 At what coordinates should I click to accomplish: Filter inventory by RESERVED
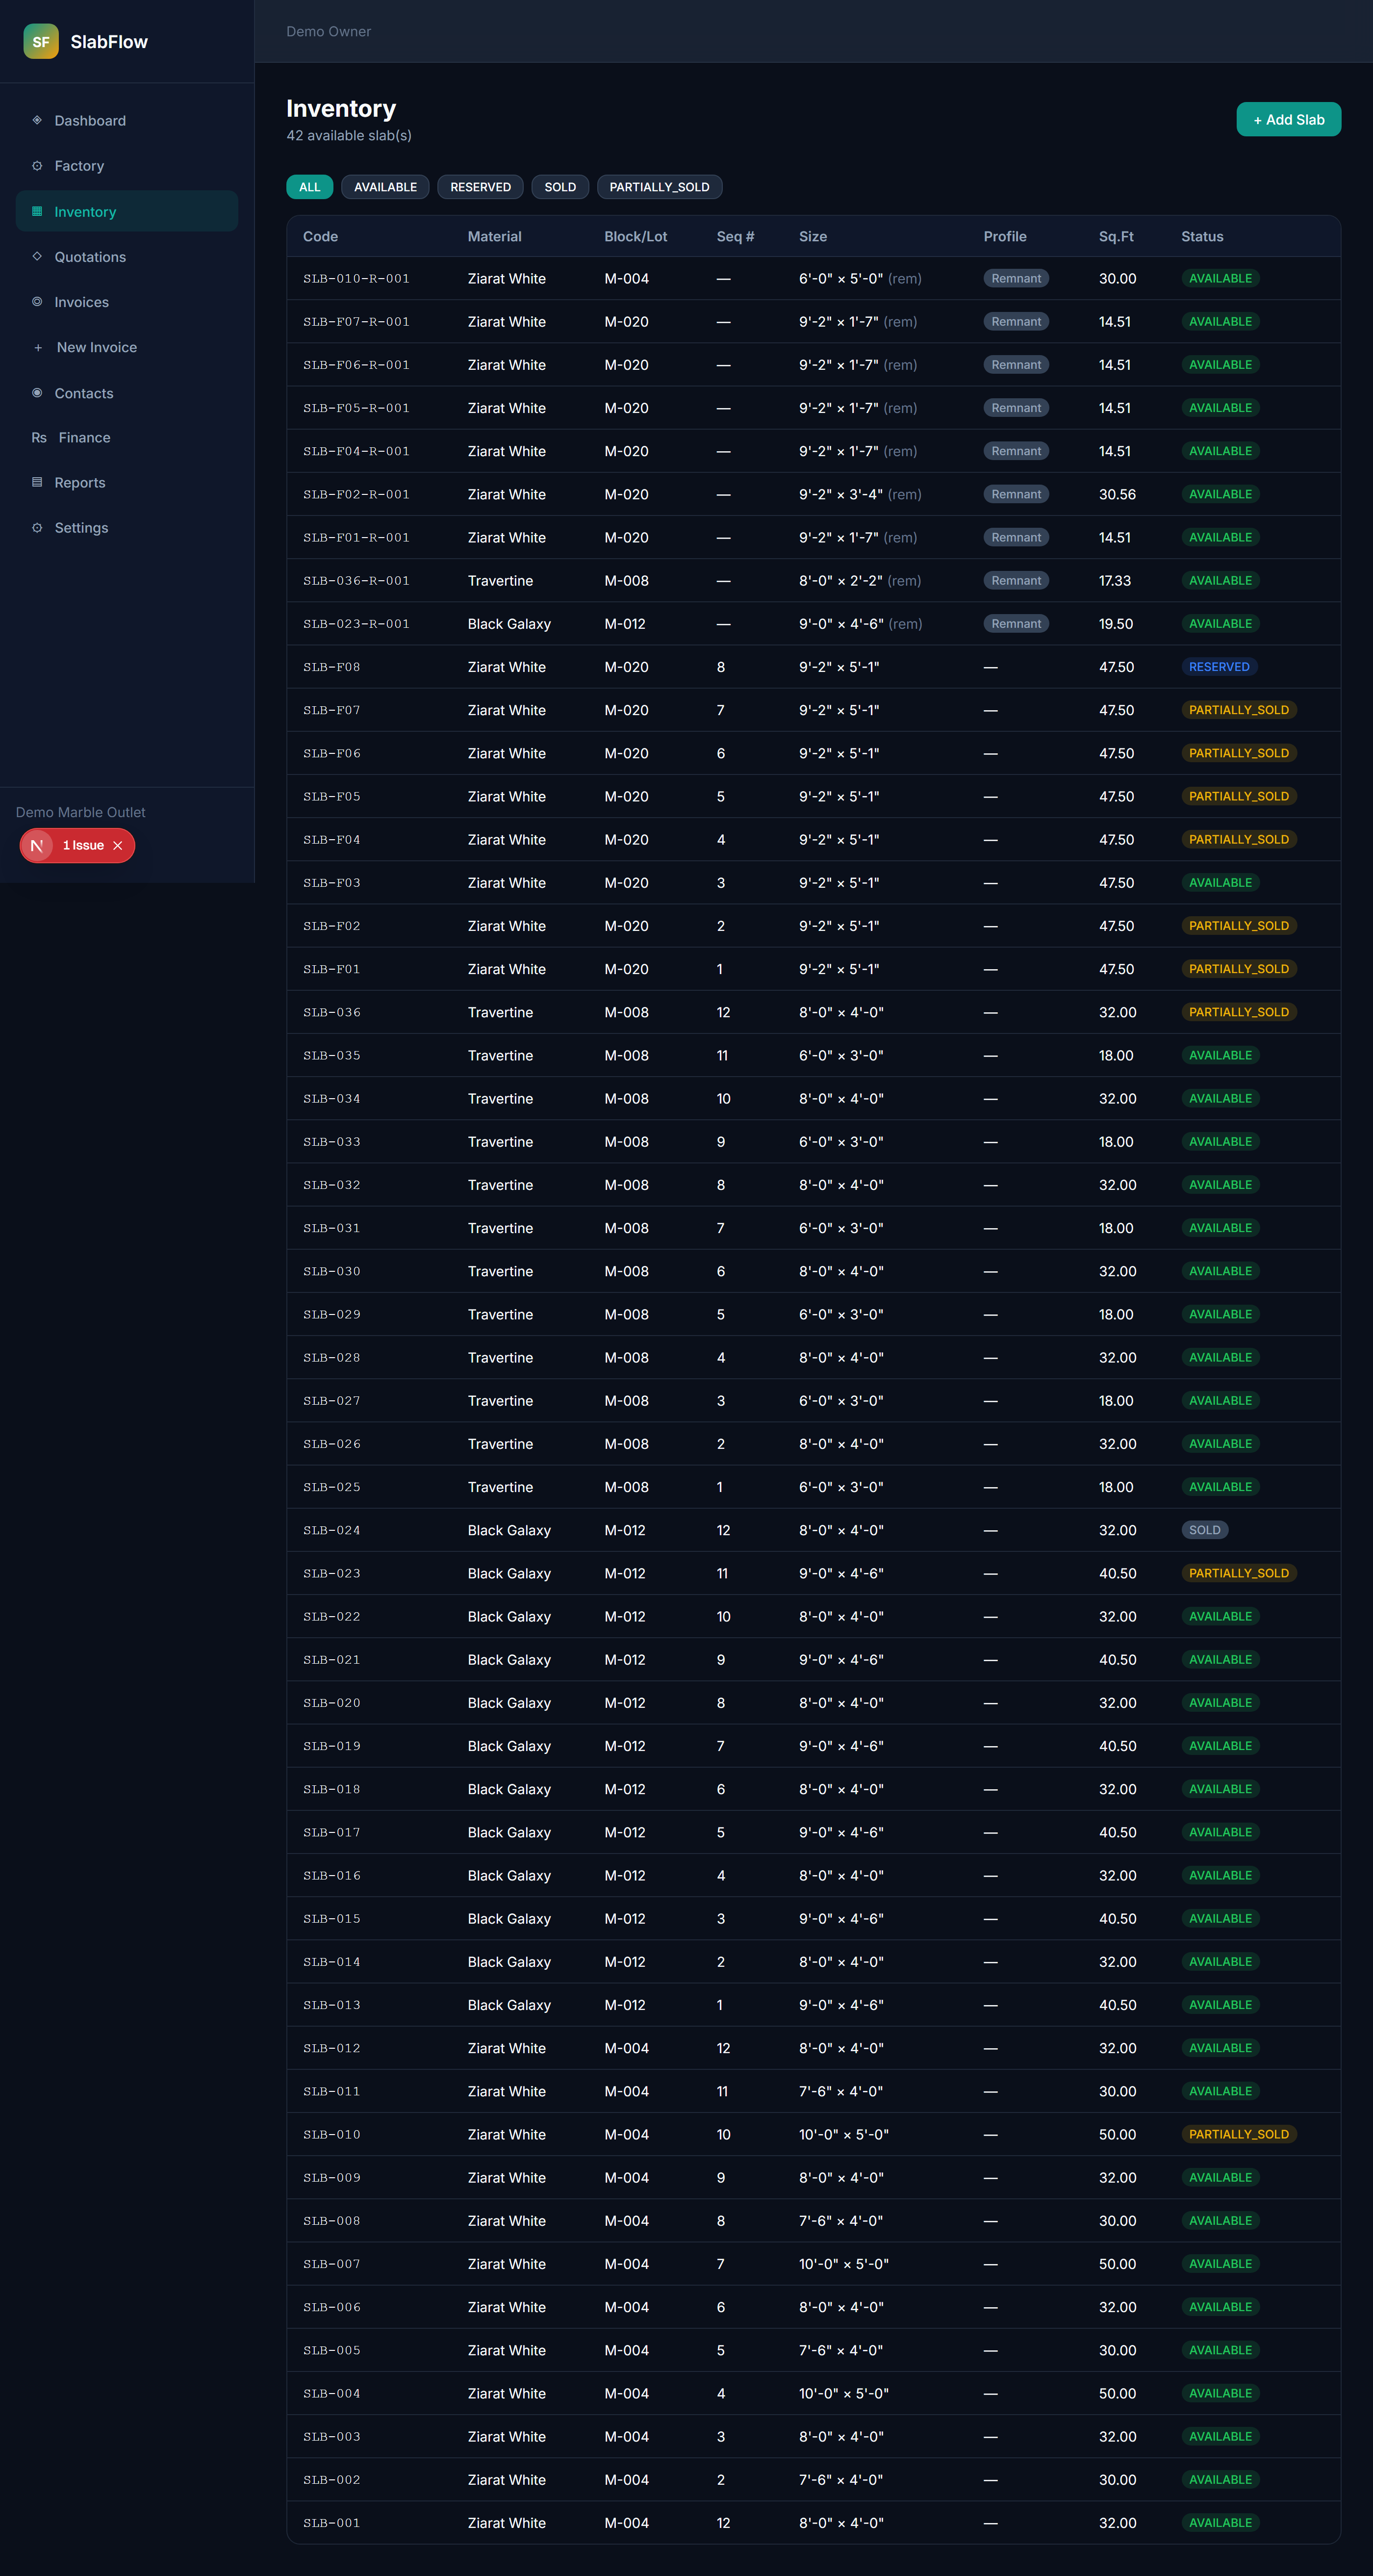[480, 187]
